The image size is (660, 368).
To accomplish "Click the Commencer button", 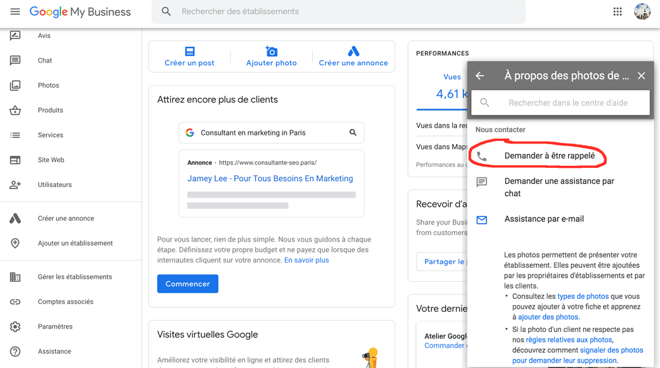I will (187, 284).
